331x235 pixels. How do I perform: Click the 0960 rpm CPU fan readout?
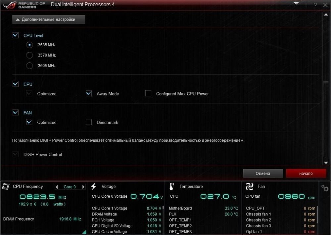[x=297, y=197]
